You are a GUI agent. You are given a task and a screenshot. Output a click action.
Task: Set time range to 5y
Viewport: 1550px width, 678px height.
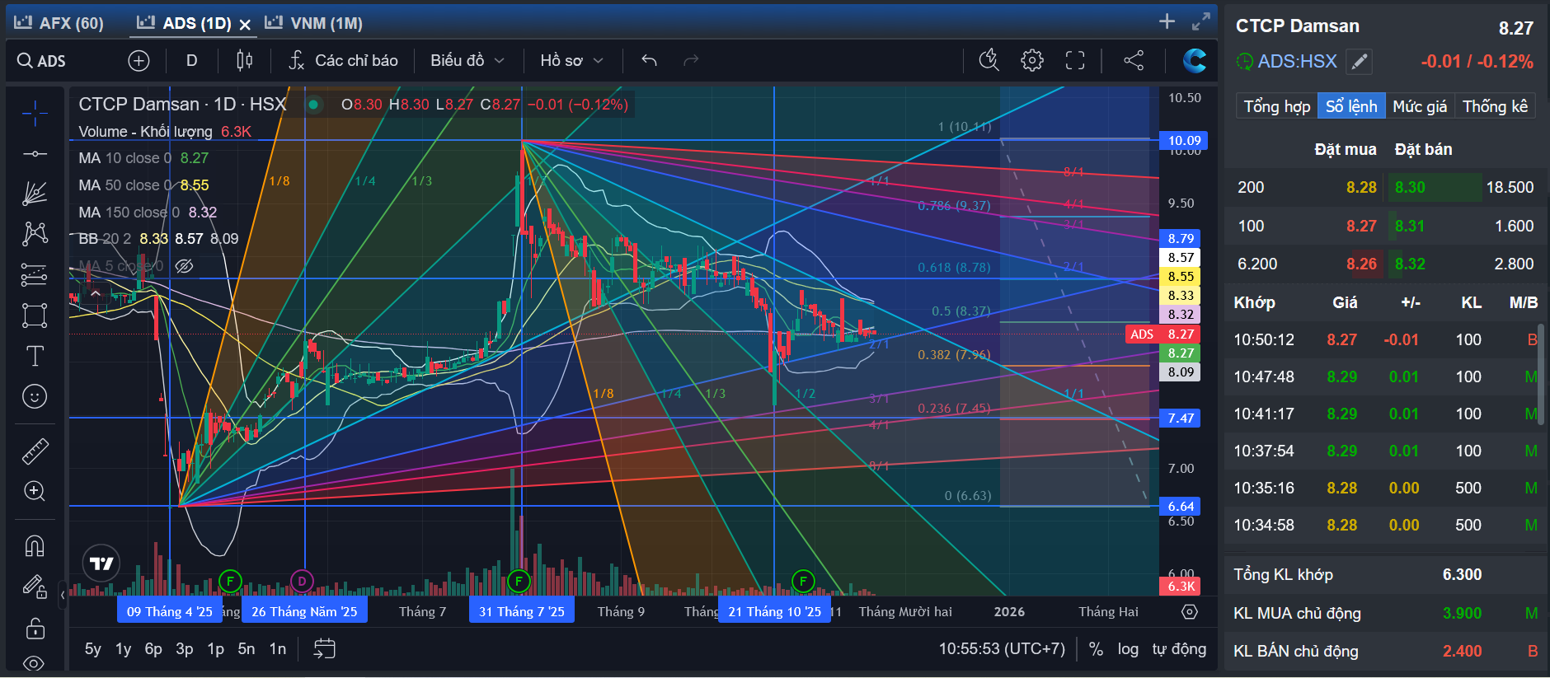click(x=93, y=649)
